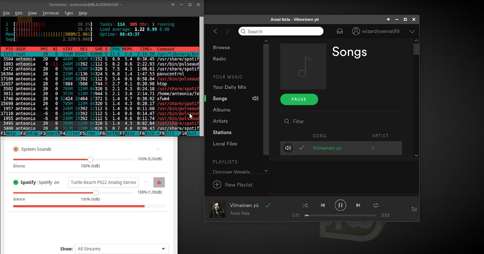484x254 pixels.
Task: Mute the Spotify stream in volume control
Action: click(x=146, y=182)
